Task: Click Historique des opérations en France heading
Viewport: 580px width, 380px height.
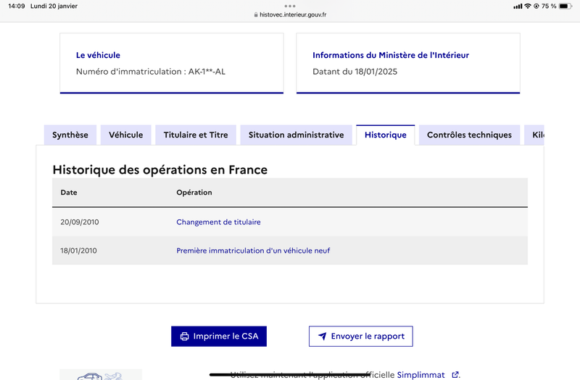Action: point(159,169)
